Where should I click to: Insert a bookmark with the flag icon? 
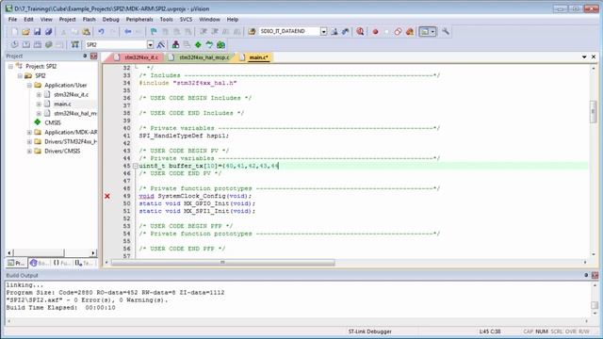154,31
